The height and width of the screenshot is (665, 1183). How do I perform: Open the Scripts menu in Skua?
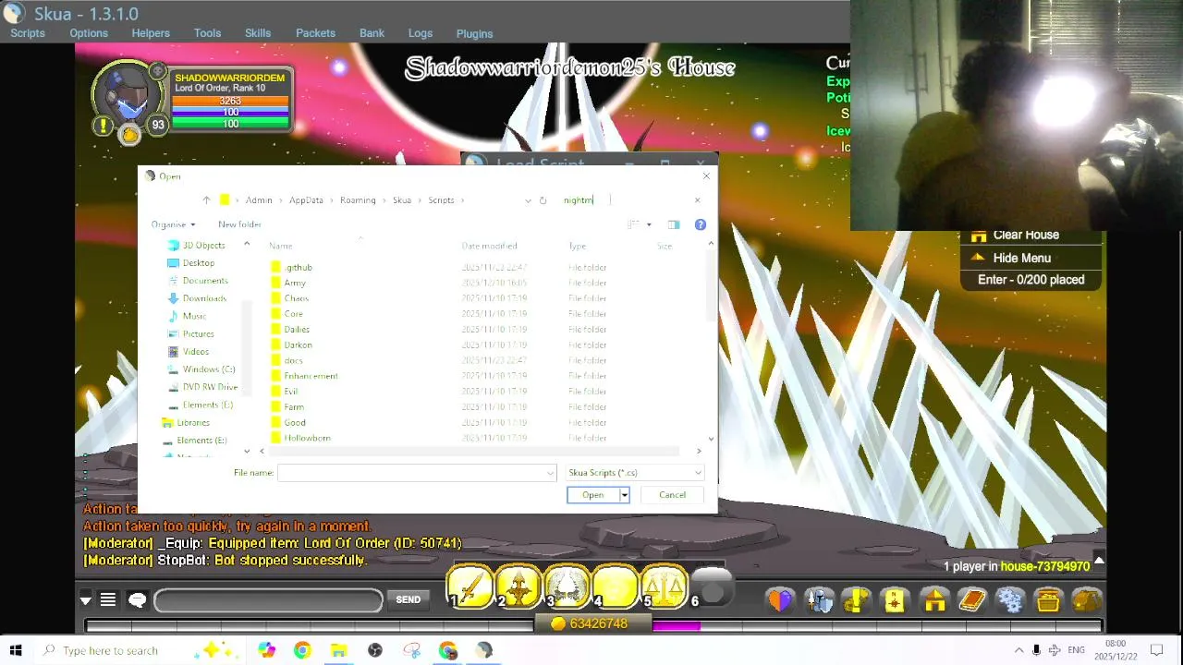28,32
